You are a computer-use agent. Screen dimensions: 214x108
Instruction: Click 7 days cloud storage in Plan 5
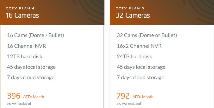(141, 77)
